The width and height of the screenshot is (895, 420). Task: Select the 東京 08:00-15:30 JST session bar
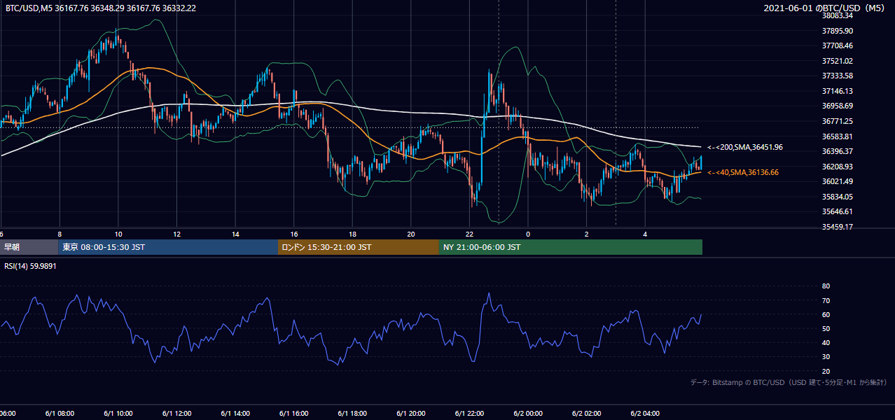(x=168, y=247)
